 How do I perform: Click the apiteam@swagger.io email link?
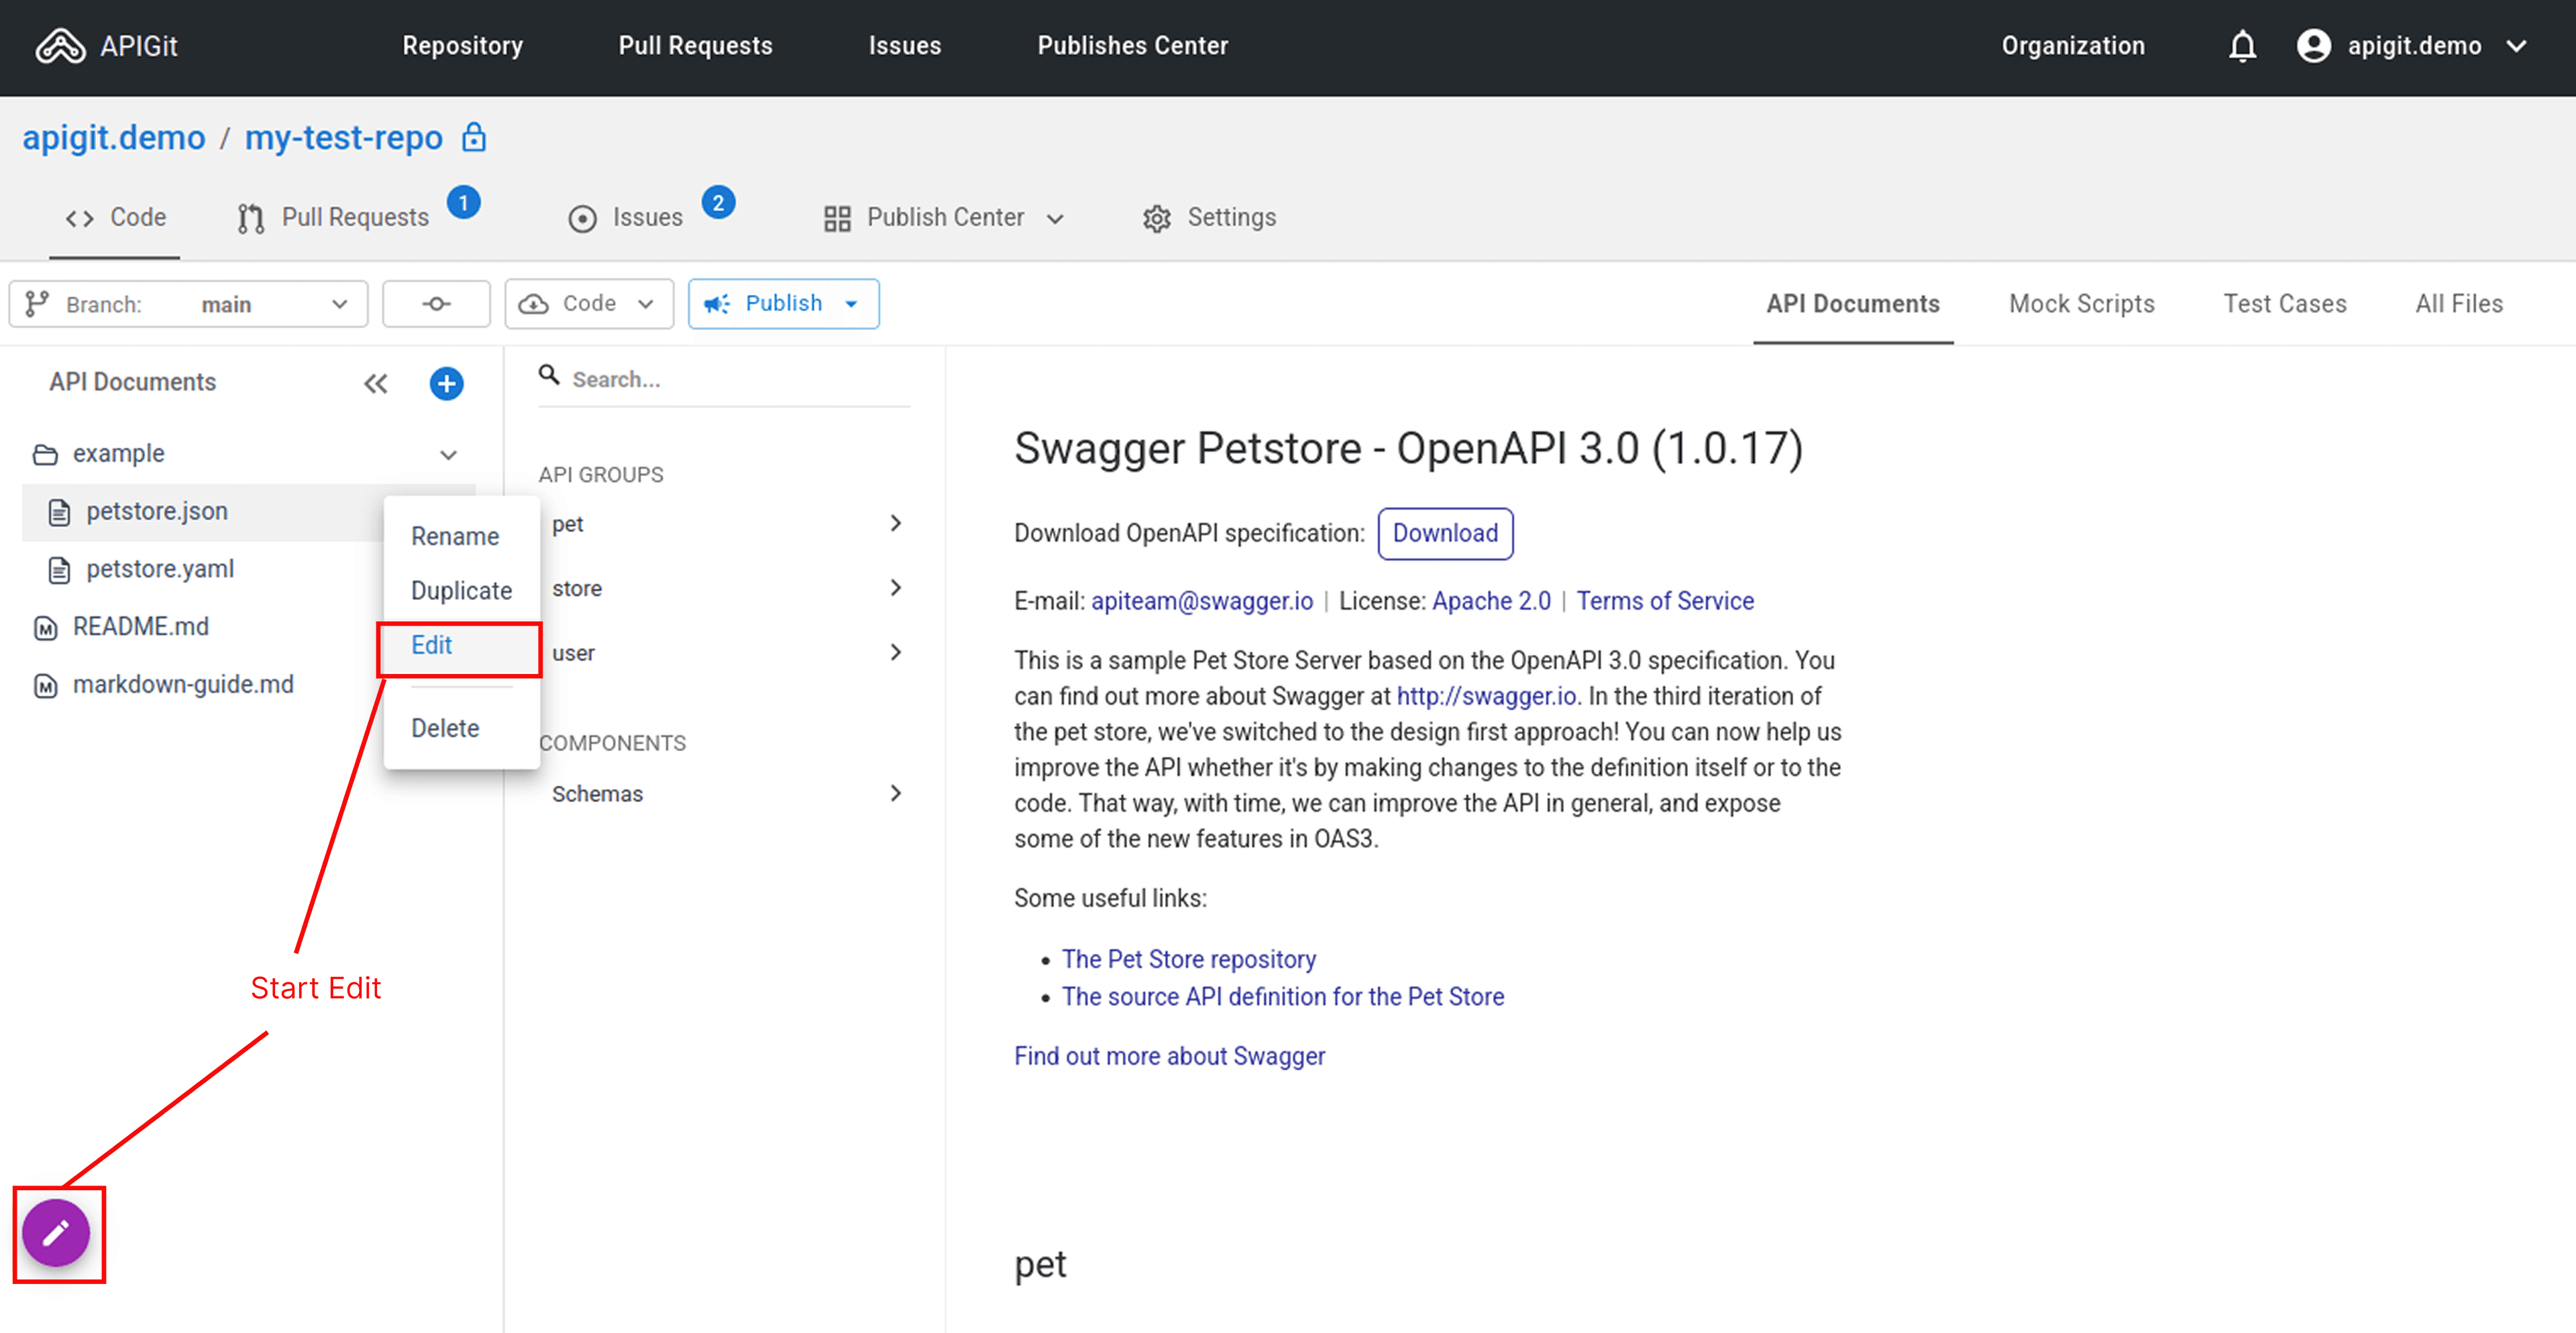click(1202, 601)
